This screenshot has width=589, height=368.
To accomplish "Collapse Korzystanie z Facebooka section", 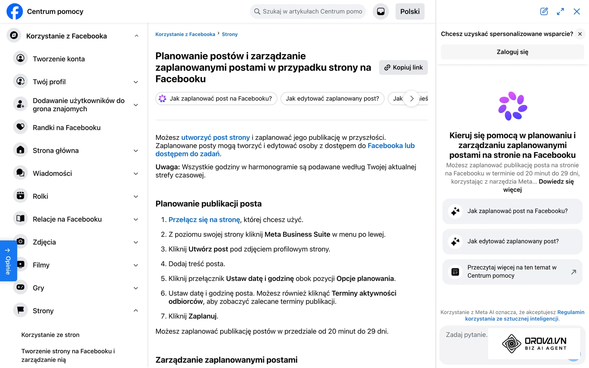I will tap(137, 36).
